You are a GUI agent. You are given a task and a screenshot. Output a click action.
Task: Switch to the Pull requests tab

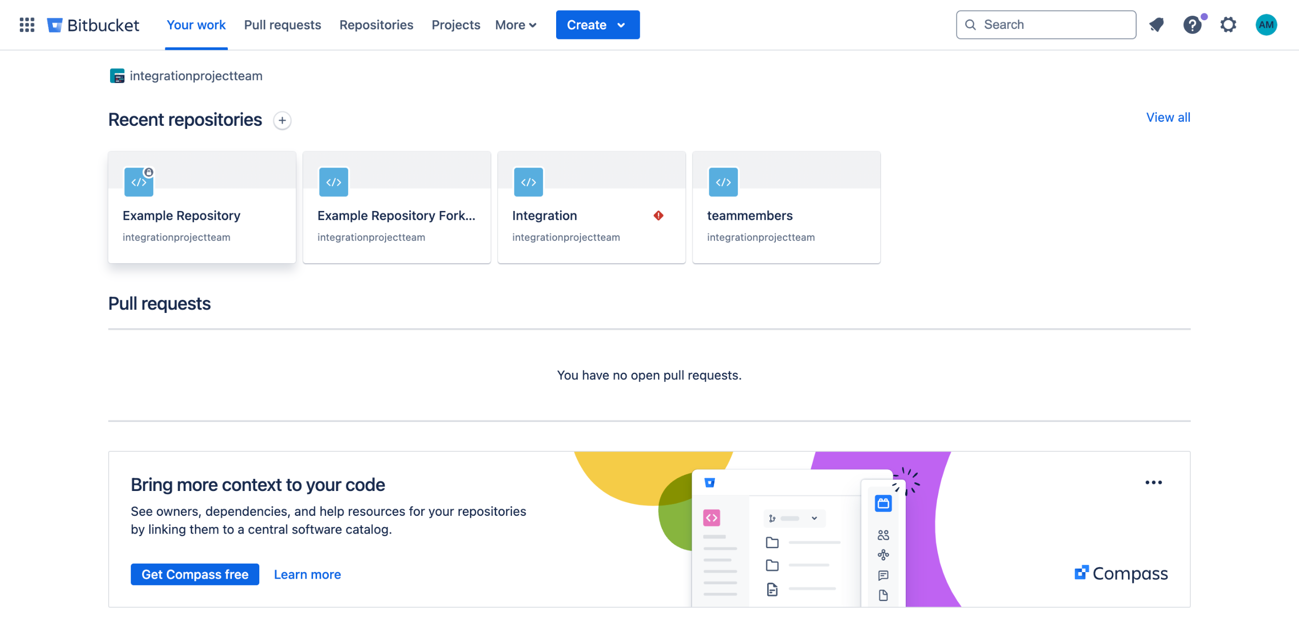282,24
